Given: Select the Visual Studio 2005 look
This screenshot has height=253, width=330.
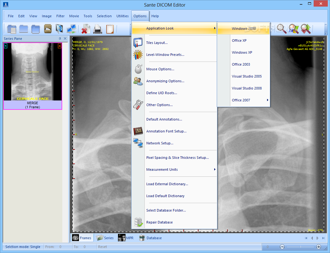Looking at the screenshot, I should [x=243, y=76].
